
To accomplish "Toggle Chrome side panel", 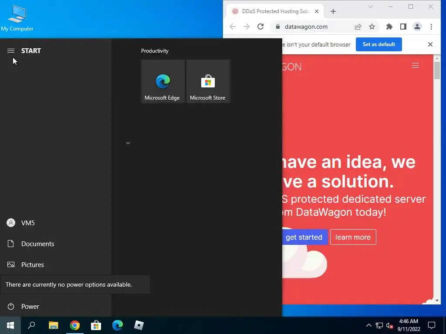I will 403,27.
